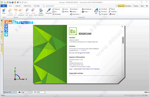Switch to the Machining ribbon tab
150x97 pixels.
tap(27, 6)
